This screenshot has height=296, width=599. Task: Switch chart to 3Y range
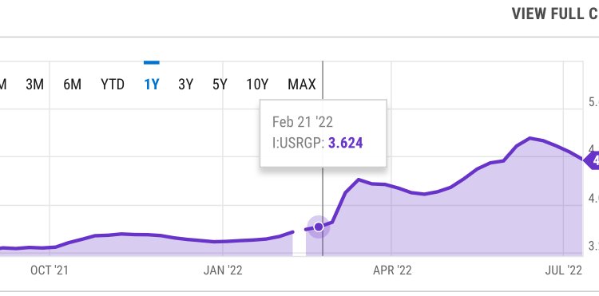point(185,85)
